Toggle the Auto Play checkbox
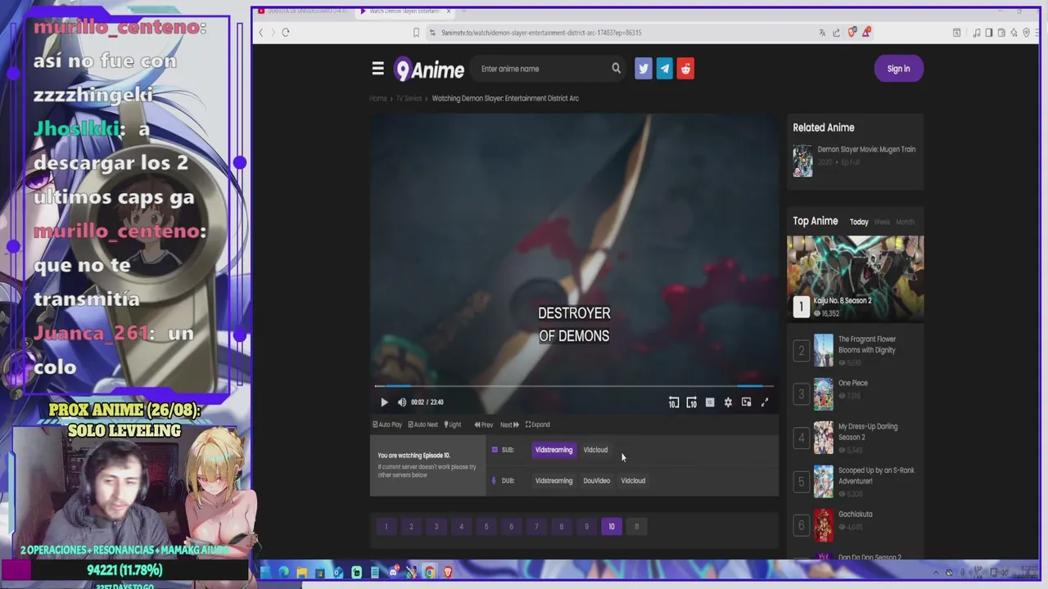 [387, 425]
